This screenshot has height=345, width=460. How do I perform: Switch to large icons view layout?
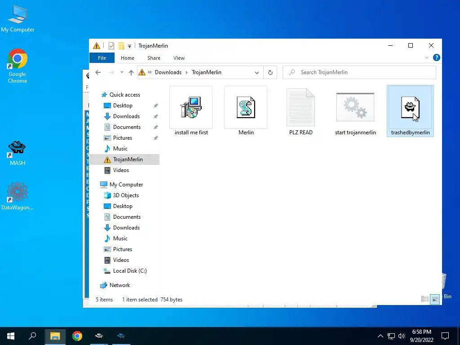435,299
